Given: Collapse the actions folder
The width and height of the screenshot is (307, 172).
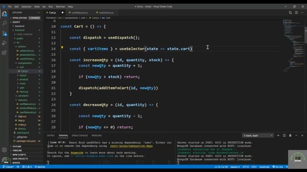Looking at the screenshot, I should point(22,46).
